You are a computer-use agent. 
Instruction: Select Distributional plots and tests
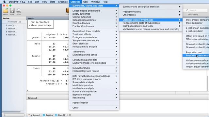151,26
